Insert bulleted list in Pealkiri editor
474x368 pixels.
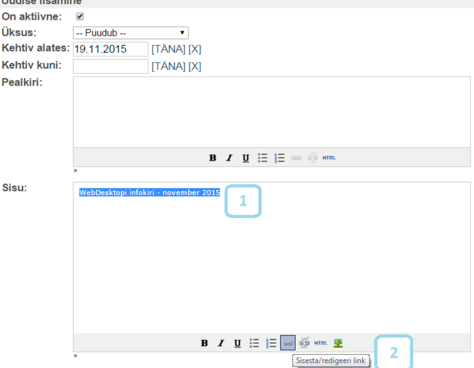pyautogui.click(x=262, y=158)
